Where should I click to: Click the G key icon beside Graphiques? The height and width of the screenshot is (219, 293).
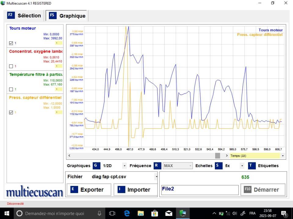[x=96, y=165]
